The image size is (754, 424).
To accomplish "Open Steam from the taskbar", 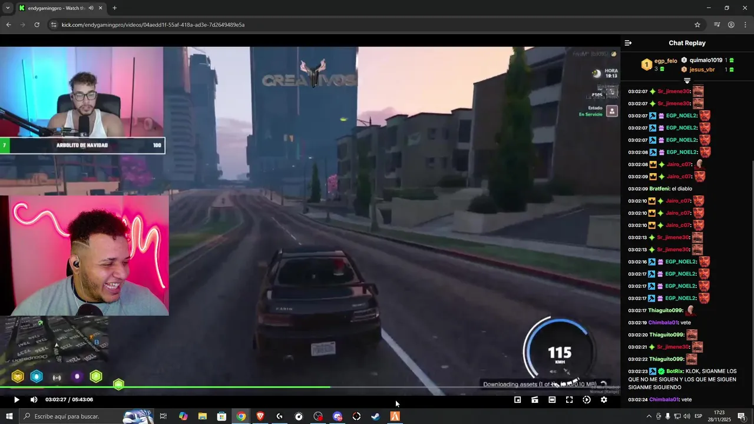I will [x=375, y=416].
